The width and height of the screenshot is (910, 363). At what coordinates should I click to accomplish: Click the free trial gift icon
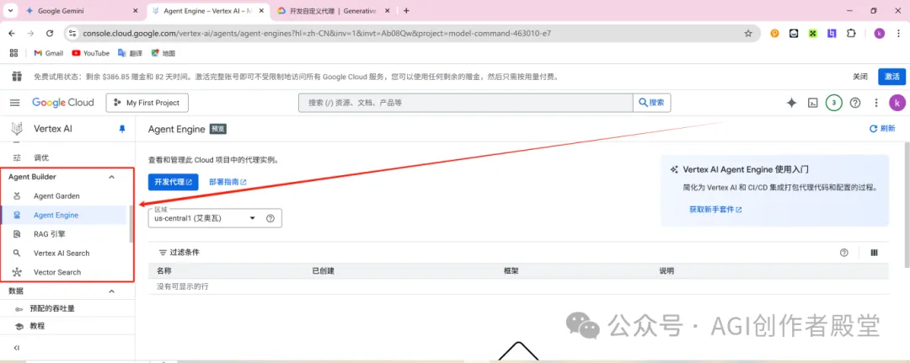[17, 77]
